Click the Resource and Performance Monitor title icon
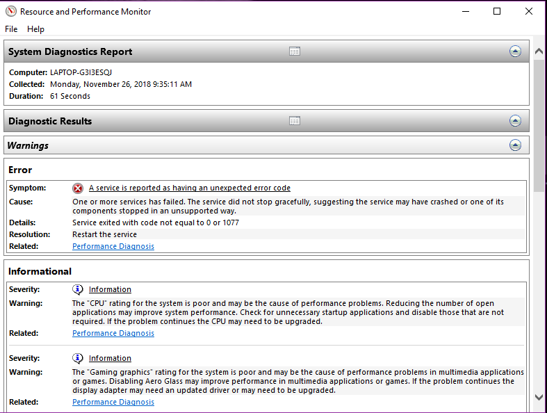Image resolution: width=547 pixels, height=413 pixels. 10,12
